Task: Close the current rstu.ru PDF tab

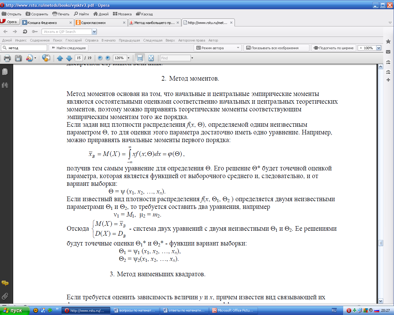Action: 231,22
